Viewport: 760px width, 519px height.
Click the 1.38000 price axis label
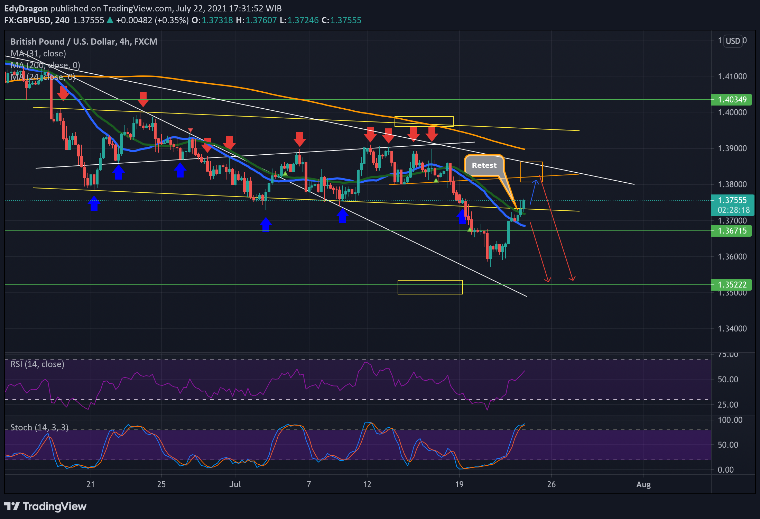732,184
